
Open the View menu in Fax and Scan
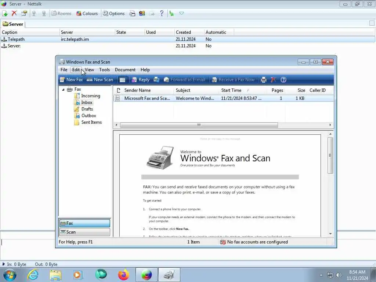(x=89, y=70)
